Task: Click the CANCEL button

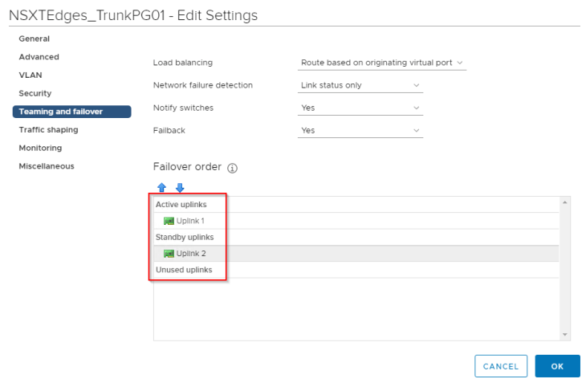Action: tap(501, 366)
